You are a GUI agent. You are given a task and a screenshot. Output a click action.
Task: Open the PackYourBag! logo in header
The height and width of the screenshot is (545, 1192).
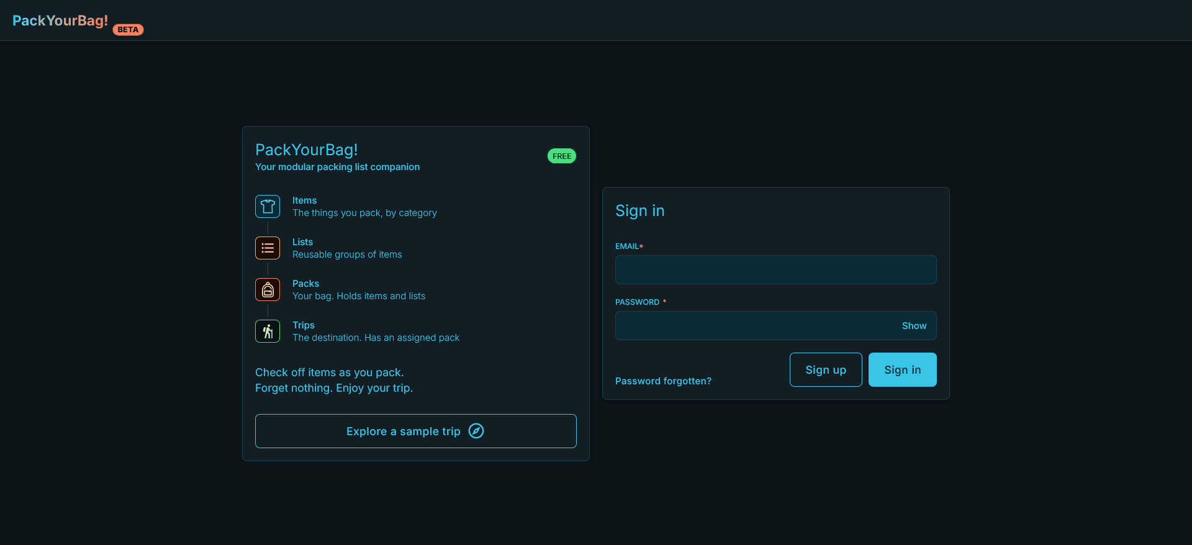(x=60, y=20)
